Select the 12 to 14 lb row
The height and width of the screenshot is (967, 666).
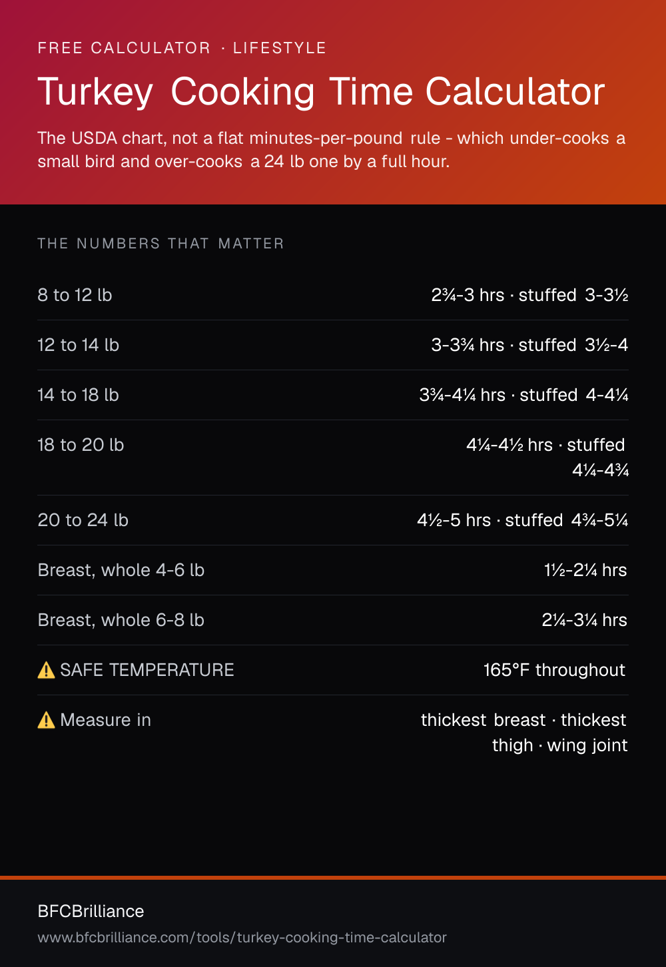[333, 345]
